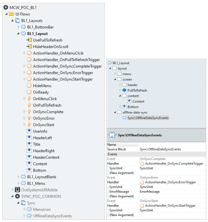208x222 pixels.
Task: Click the OnReady action circle icon
Action: coord(29,92)
